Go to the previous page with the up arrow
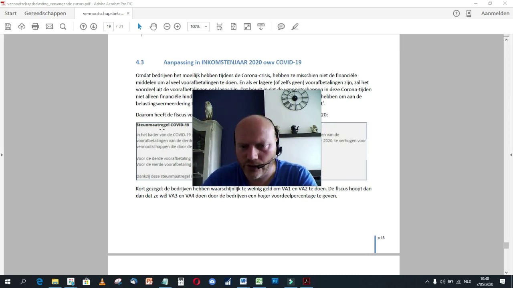The height and width of the screenshot is (288, 513). 83,26
